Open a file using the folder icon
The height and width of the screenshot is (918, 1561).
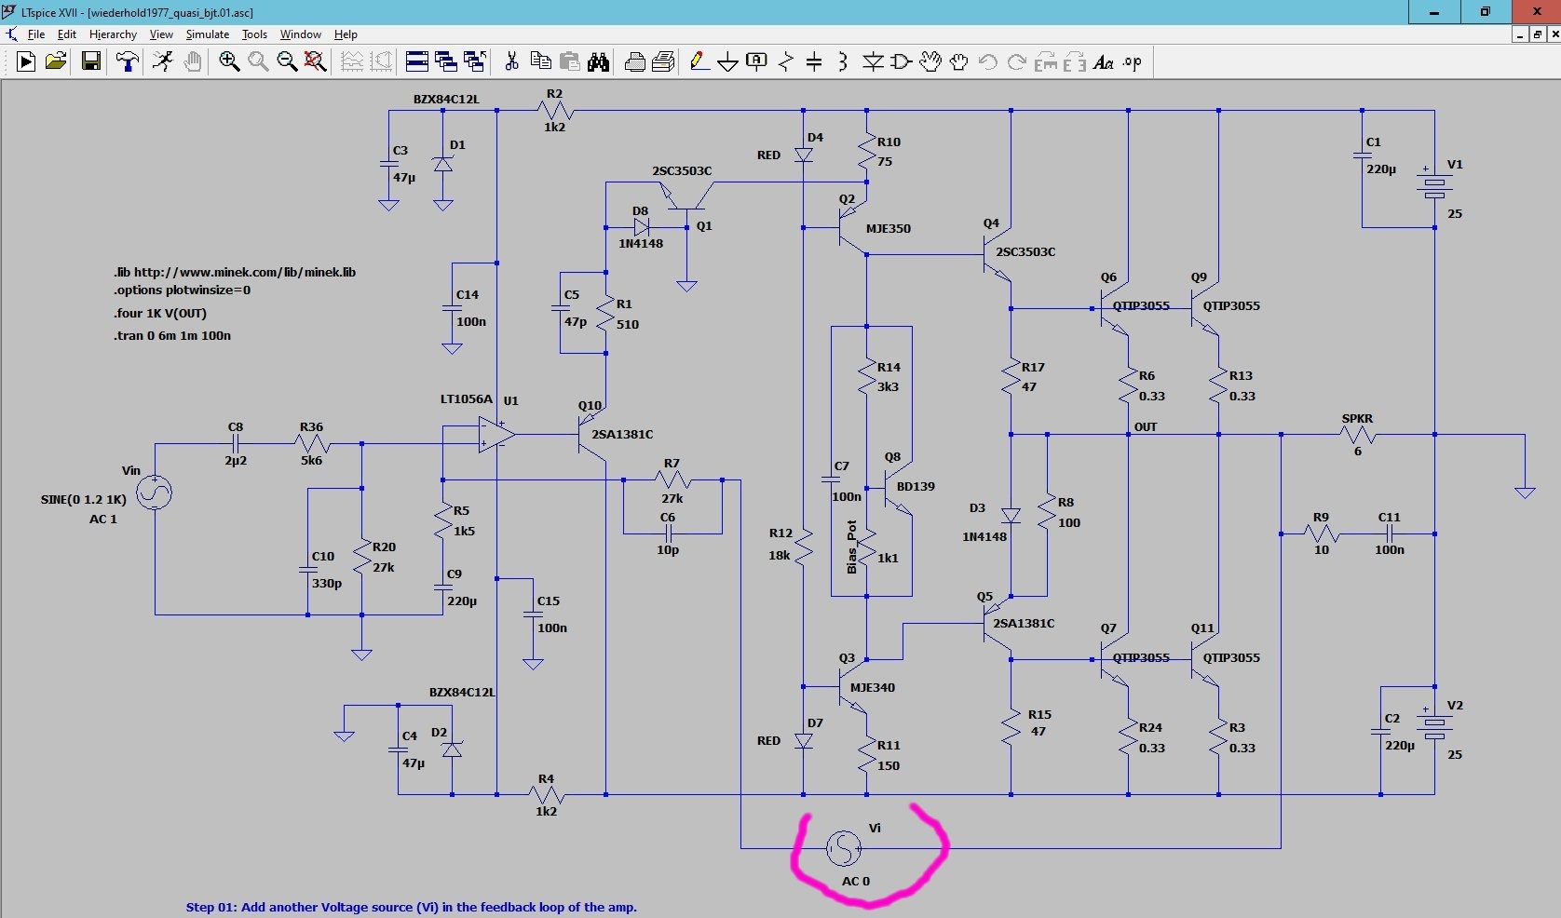[56, 61]
